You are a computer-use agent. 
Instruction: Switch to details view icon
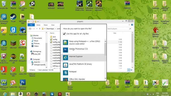click(129, 70)
